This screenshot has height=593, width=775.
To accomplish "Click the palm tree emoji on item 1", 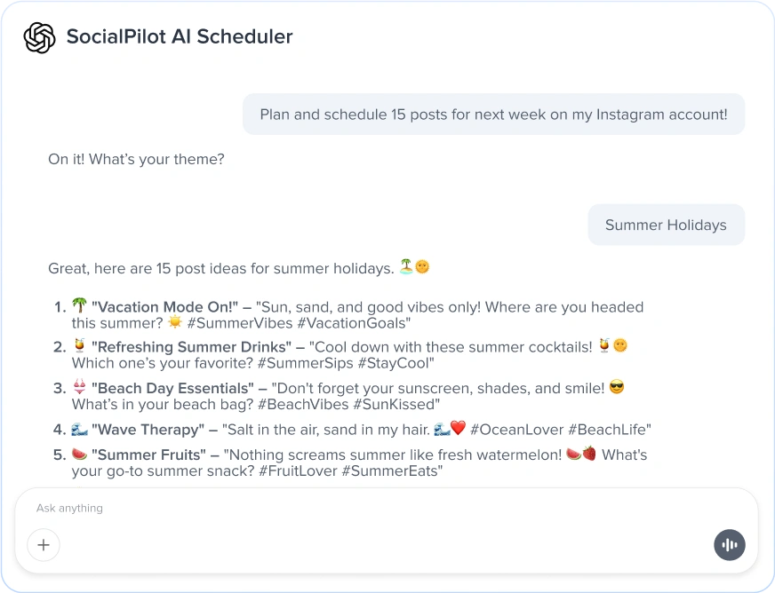I will pyautogui.click(x=79, y=307).
